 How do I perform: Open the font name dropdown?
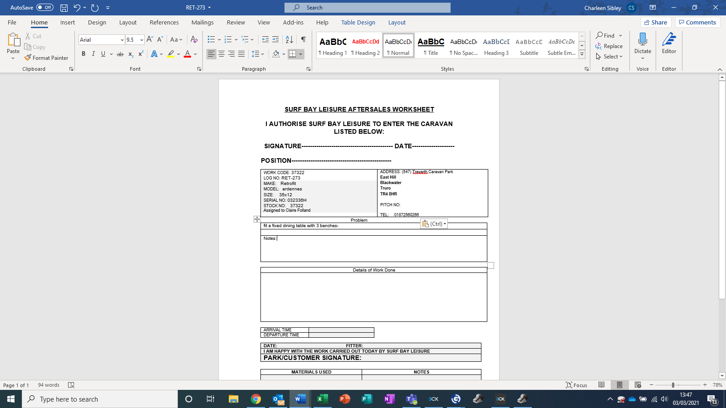click(x=122, y=40)
